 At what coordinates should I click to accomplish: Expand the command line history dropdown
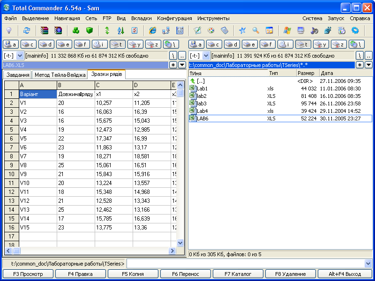pyautogui.click(x=368, y=264)
